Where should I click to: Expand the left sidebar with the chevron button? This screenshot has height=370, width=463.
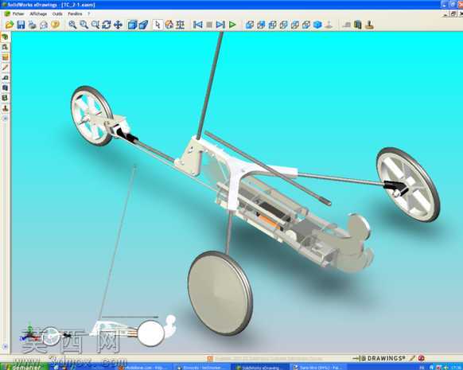click(5, 118)
